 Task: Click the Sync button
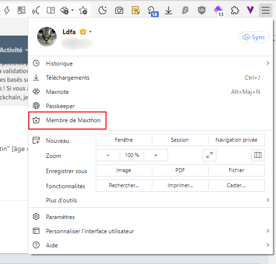coord(254,37)
